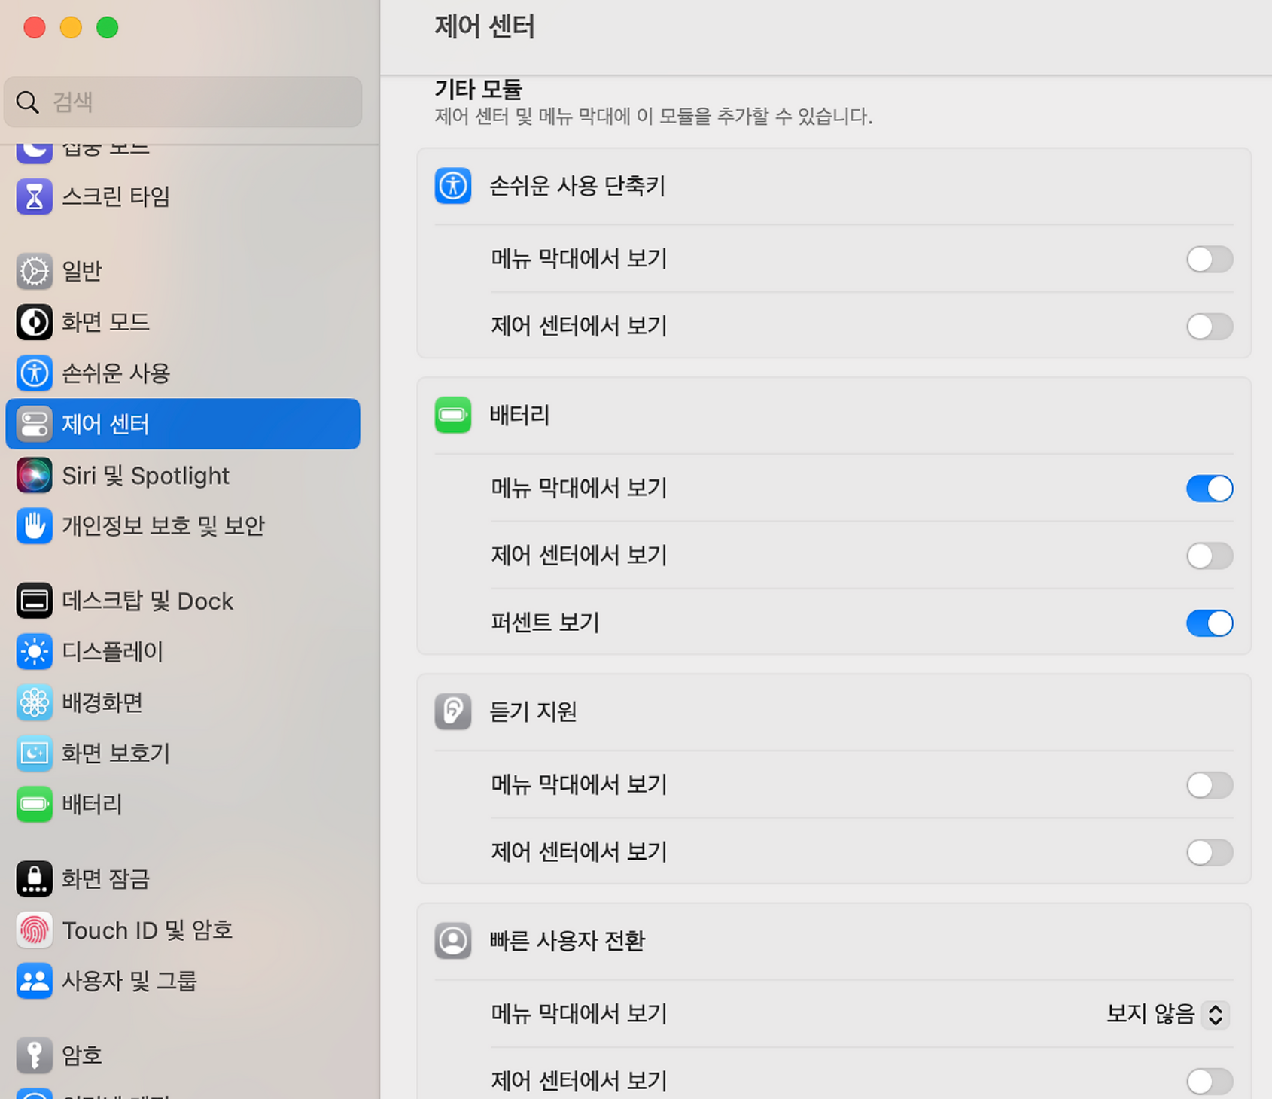Open 화면 보호기 settings pane

116,753
